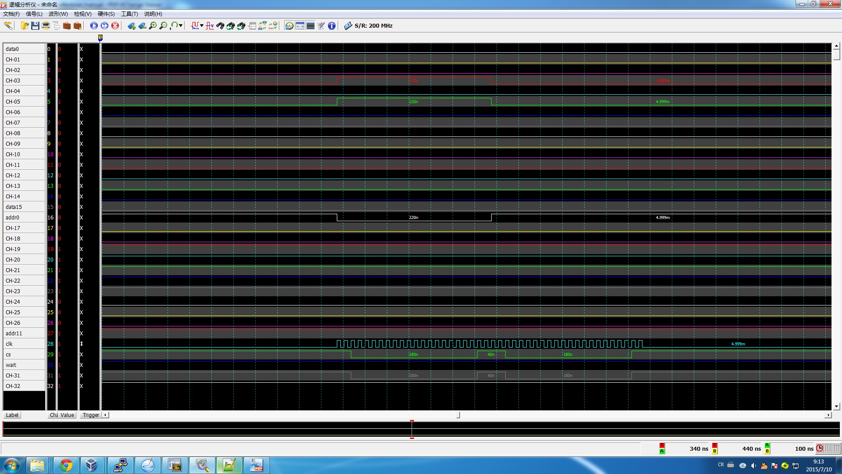
Task: Click the red Stop capture icon
Action: click(x=115, y=26)
